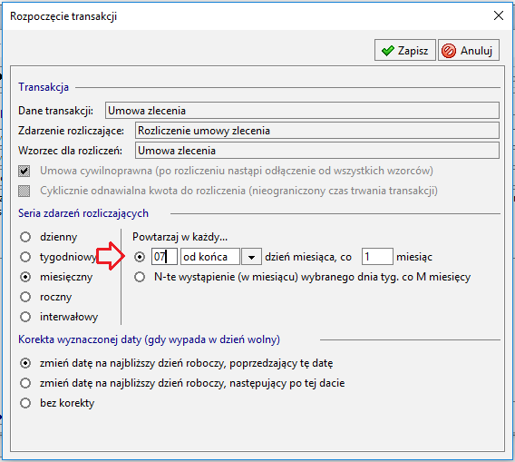Select the dzienny radio option
The height and width of the screenshot is (462, 515).
point(25,237)
